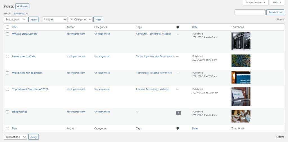Open the All Categories dropdown
This screenshot has width=288, height=142.
coord(80,20)
